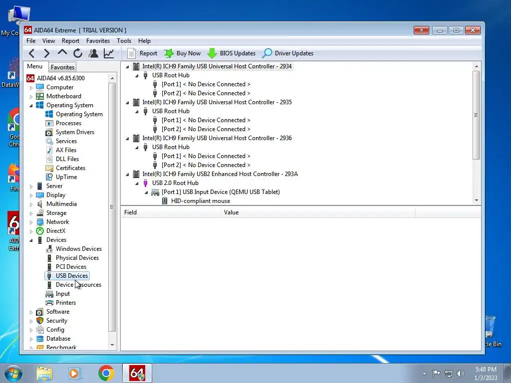Select PCI Devices in the sidebar tree
Screen dimensions: 511x383
[71, 267]
